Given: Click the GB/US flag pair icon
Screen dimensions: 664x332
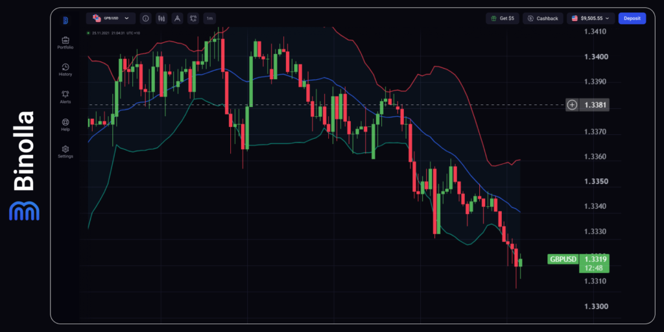Looking at the screenshot, I should pyautogui.click(x=97, y=18).
